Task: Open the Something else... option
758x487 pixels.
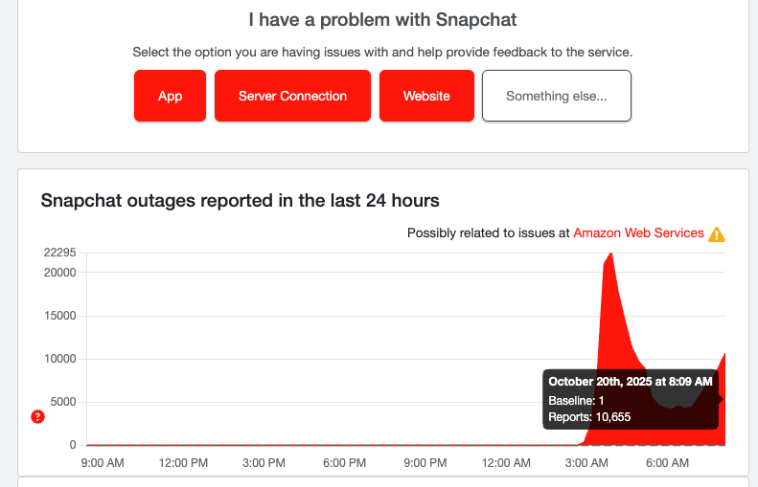Action: (x=556, y=96)
